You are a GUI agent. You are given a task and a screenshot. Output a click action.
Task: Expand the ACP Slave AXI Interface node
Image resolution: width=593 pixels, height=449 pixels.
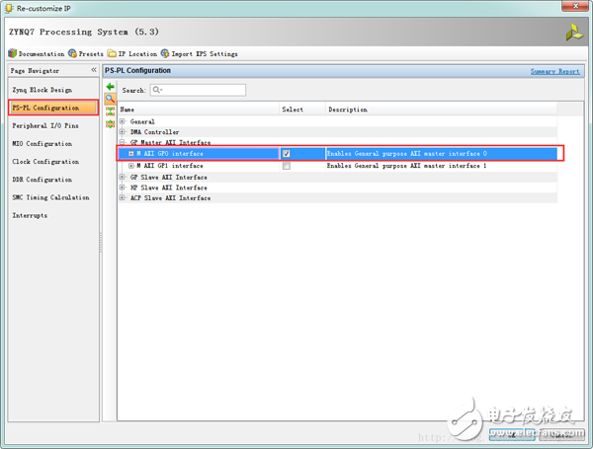123,197
